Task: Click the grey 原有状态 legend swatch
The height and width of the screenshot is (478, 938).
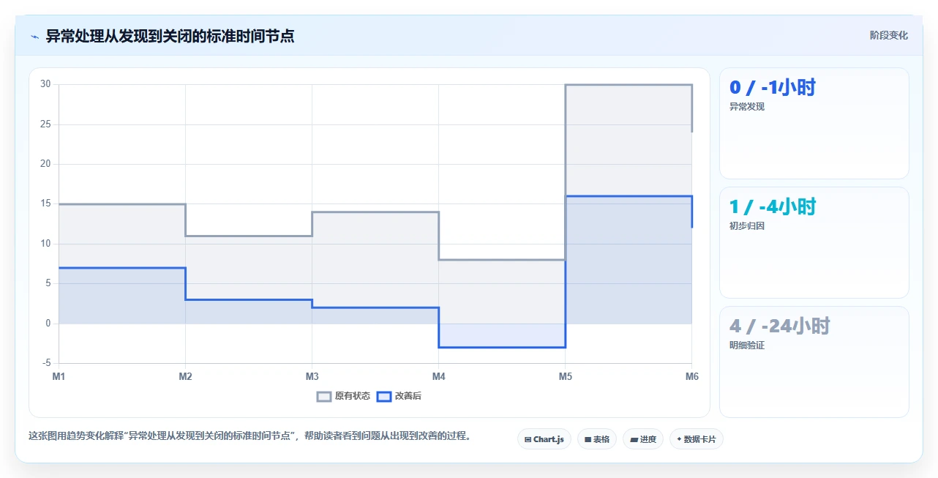Action: coord(324,397)
